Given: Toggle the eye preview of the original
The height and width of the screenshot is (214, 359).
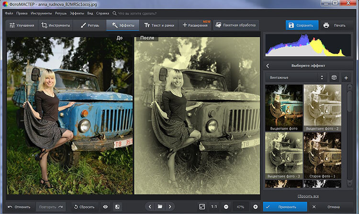Looking at the screenshot, I should coord(105,206).
